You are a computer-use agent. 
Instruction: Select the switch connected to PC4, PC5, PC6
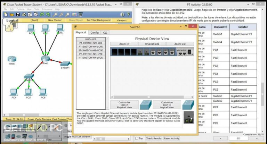pos(29,76)
